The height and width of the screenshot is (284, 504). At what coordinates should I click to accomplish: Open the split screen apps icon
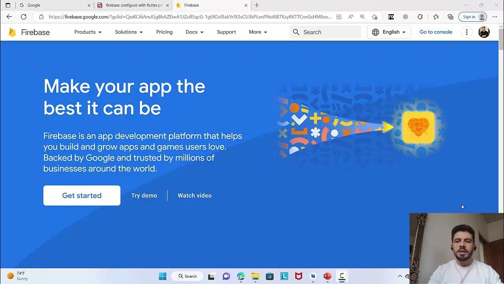click(339, 17)
